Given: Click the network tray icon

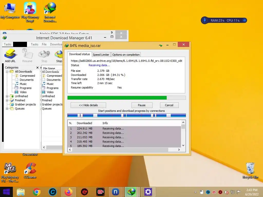Looking at the screenshot, I should coord(233,192).
